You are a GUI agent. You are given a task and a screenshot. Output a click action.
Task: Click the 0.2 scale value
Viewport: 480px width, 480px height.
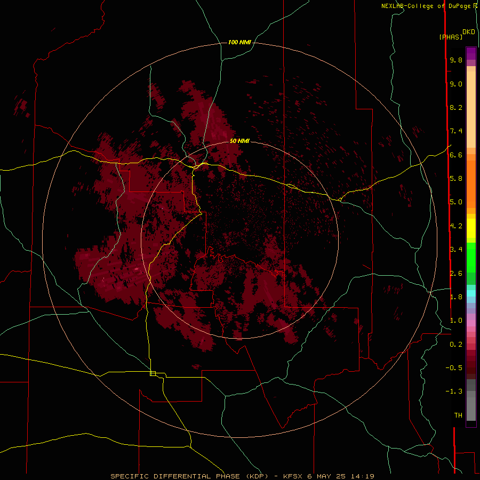[456, 344]
